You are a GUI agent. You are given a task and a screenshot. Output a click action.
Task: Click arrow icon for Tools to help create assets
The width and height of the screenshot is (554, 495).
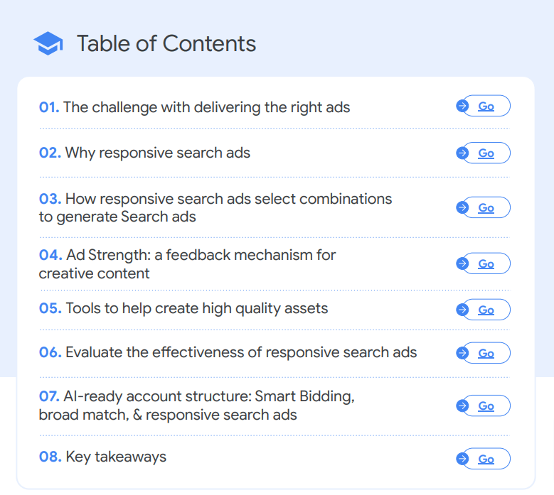[462, 310]
